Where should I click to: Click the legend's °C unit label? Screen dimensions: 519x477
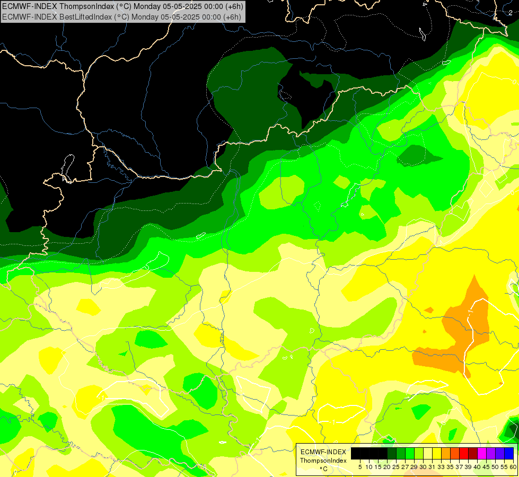pos(324,469)
